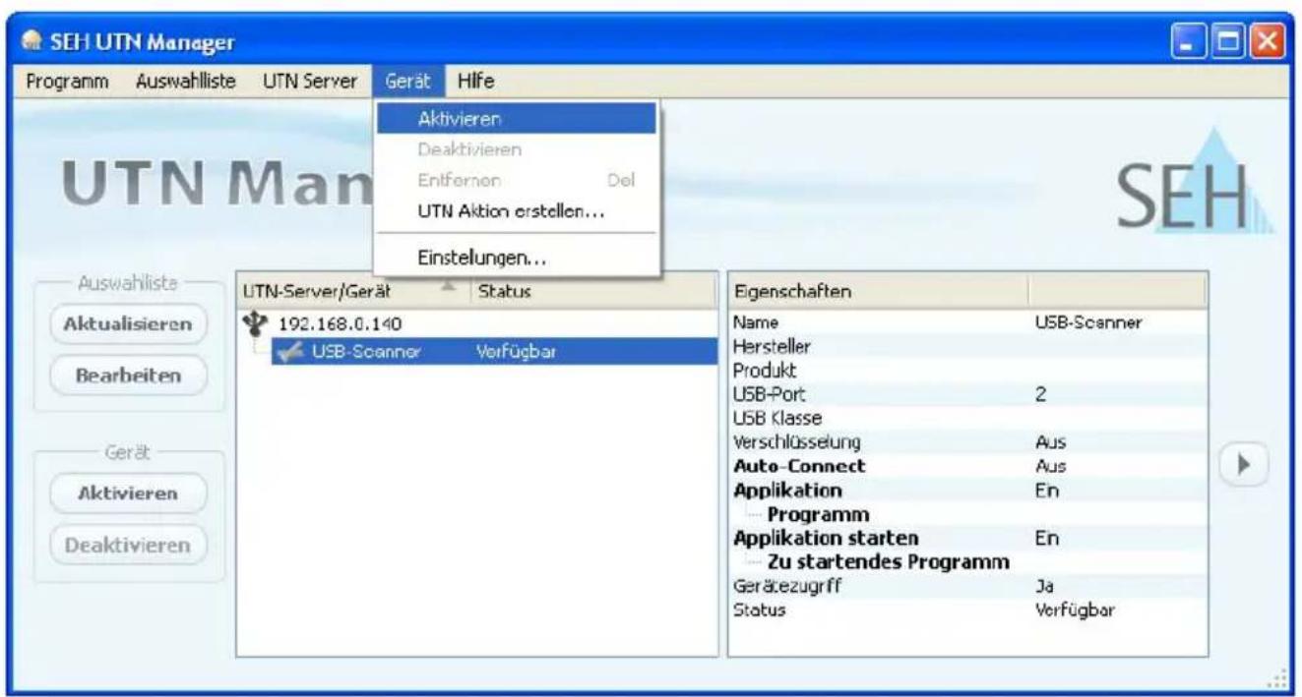The image size is (1302, 697).
Task: Select the Auto-Connect property row
Action: [967, 465]
